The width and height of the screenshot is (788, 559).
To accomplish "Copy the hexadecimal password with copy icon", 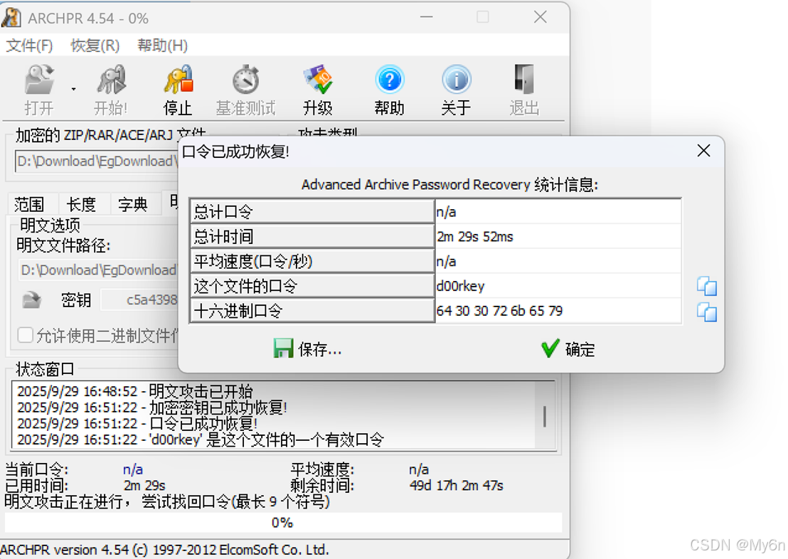I will point(707,312).
